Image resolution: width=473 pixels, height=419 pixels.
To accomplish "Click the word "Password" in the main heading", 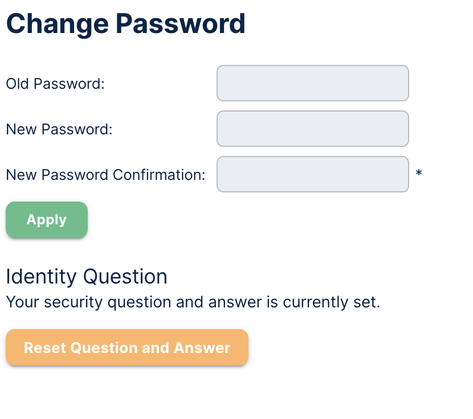I will (x=180, y=24).
